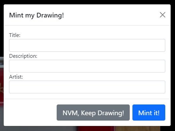175x131 pixels.
Task: Close the Mint my Drawing dialog
Action: 163,15
